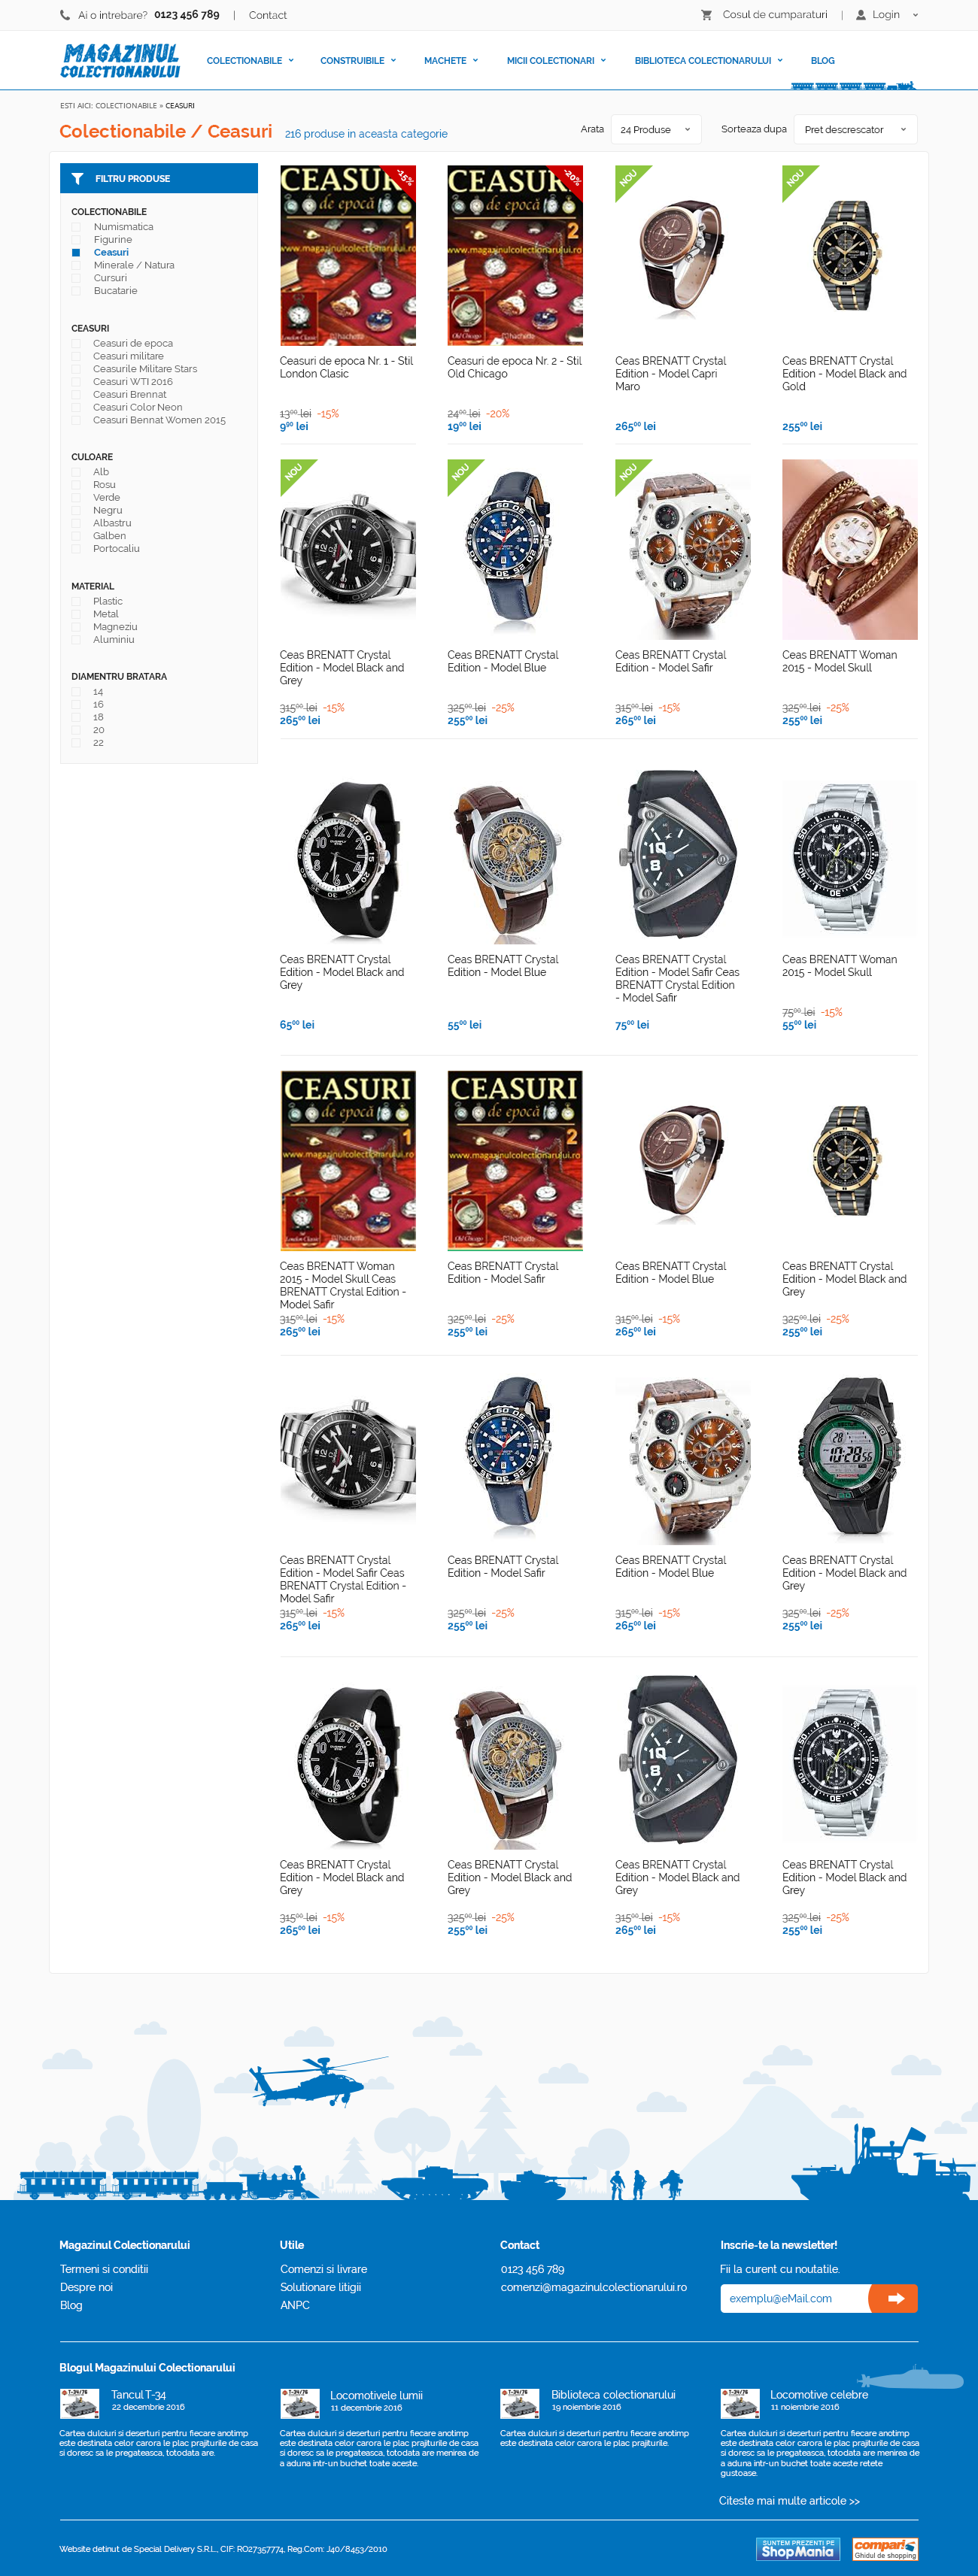Viewport: 978px width, 2576px height.
Task: Check the Ceasuri militare filter
Action: (76, 356)
